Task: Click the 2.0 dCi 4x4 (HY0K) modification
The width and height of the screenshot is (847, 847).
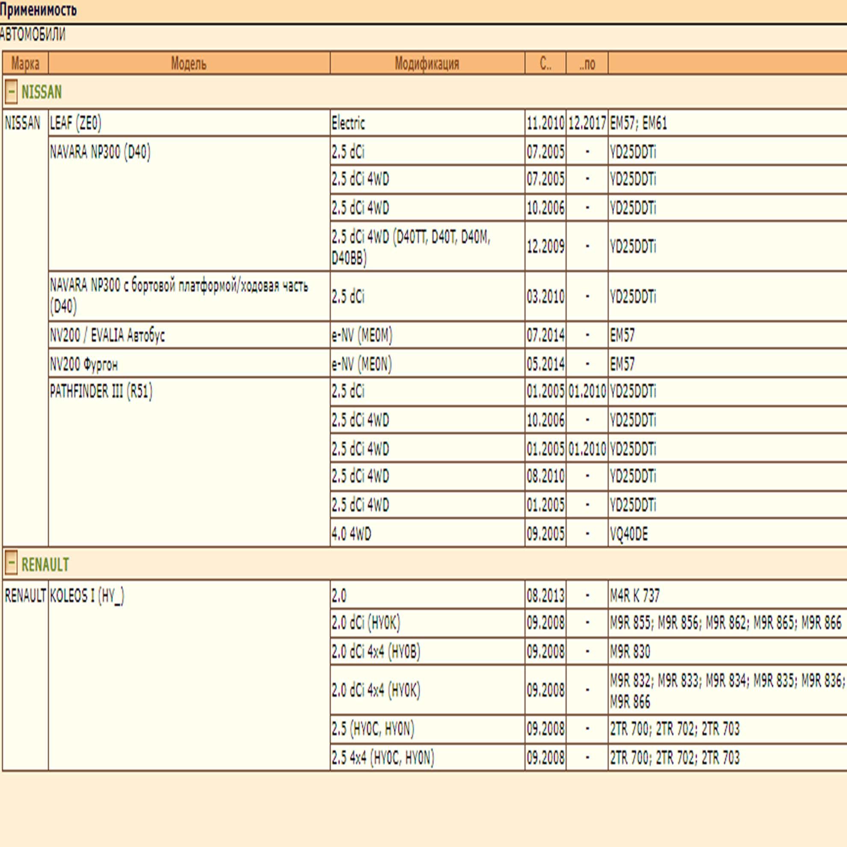Action: click(x=427, y=690)
